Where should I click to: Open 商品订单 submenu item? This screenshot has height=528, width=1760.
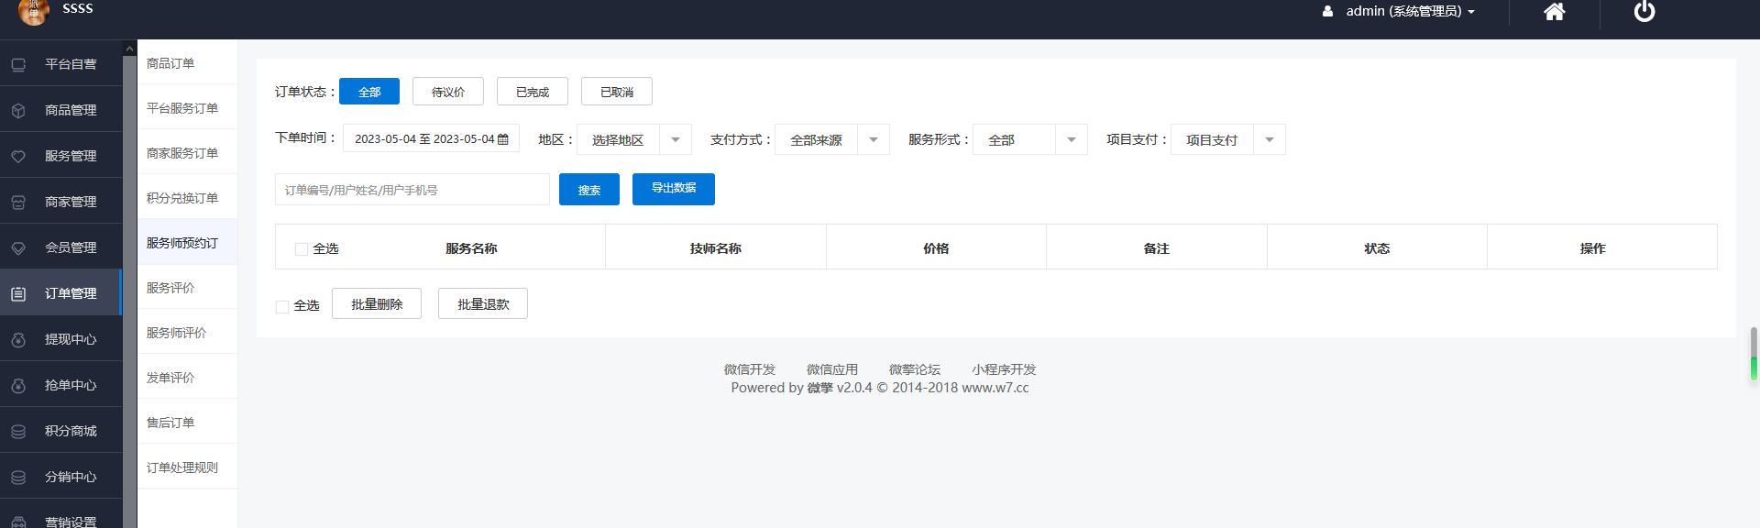click(x=187, y=63)
